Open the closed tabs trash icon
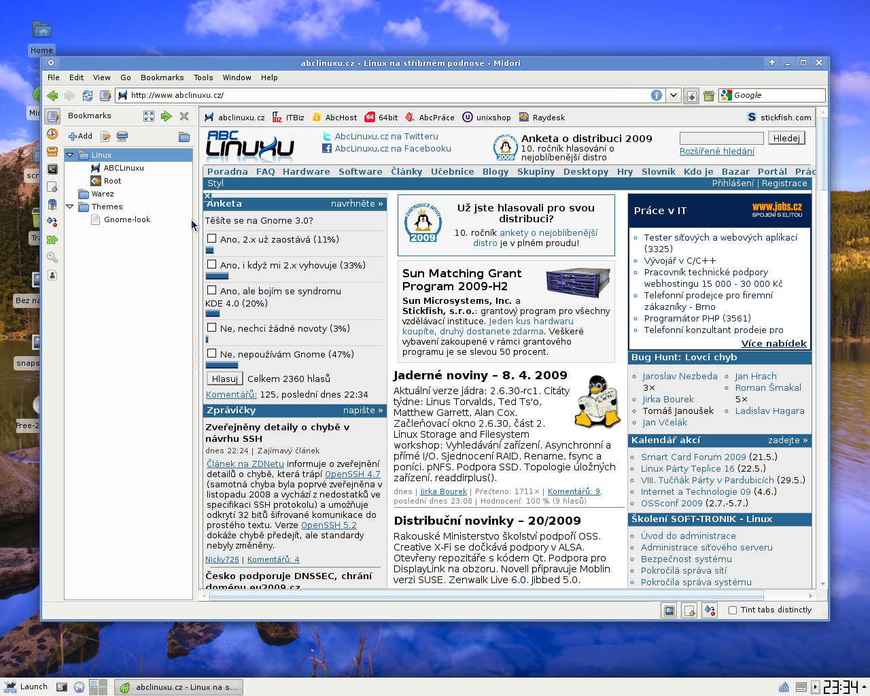The height and width of the screenshot is (696, 870). pyautogui.click(x=708, y=96)
